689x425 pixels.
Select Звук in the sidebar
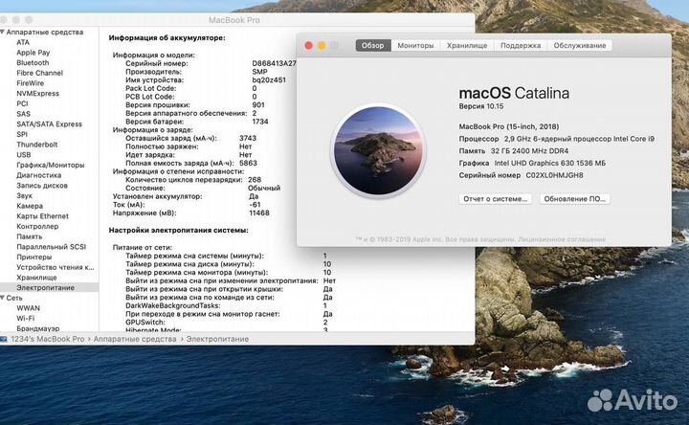coord(24,195)
